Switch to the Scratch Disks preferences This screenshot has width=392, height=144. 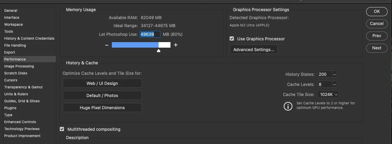(16, 73)
